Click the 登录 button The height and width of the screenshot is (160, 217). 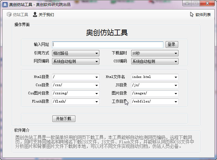point(172,45)
